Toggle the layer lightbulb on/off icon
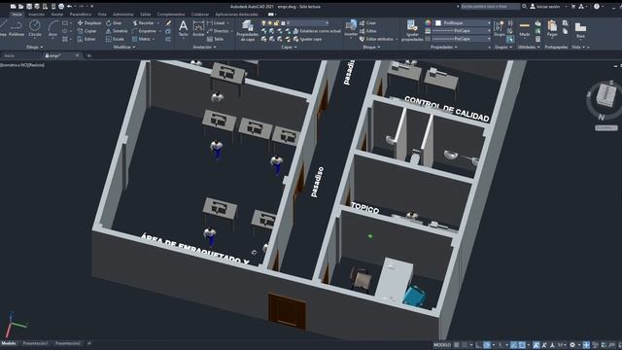 pyautogui.click(x=263, y=23)
